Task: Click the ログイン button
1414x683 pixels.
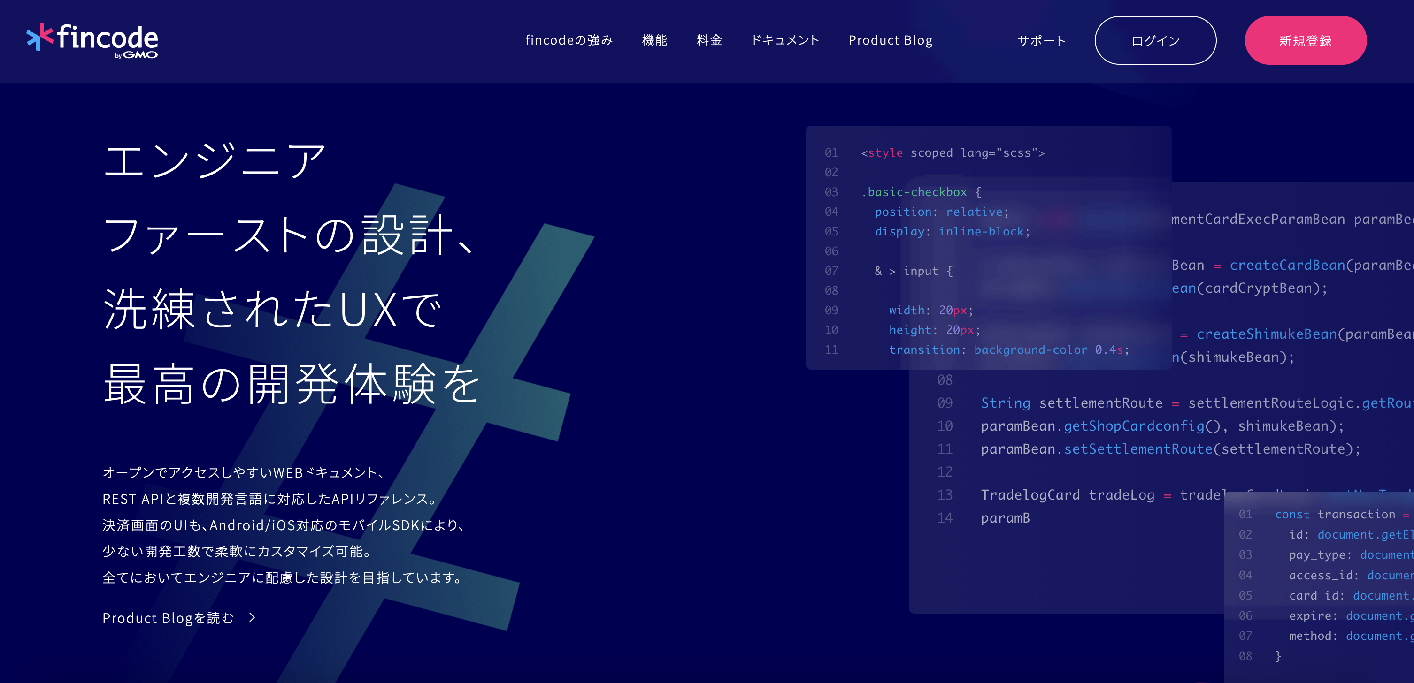Action: 1155,41
